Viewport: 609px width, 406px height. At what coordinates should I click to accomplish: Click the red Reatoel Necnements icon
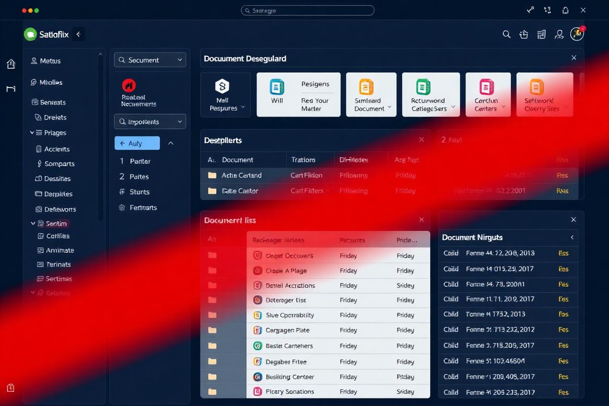coord(129,85)
